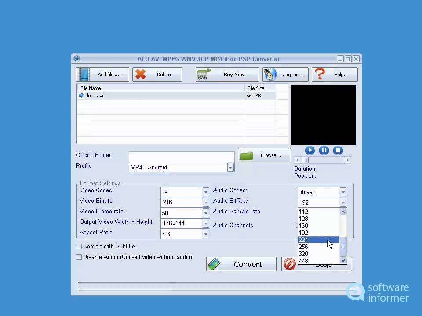Click the preview seek slider thumb
The height and width of the screenshot is (316, 422).
[305, 160]
